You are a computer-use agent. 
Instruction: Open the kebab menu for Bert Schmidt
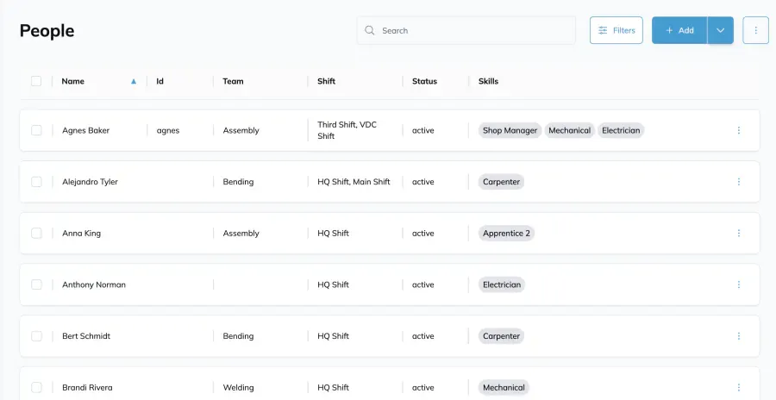click(x=738, y=336)
